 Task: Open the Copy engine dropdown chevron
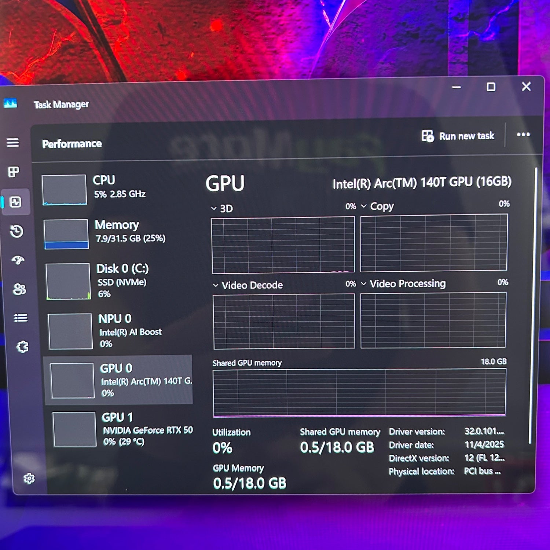pos(364,206)
